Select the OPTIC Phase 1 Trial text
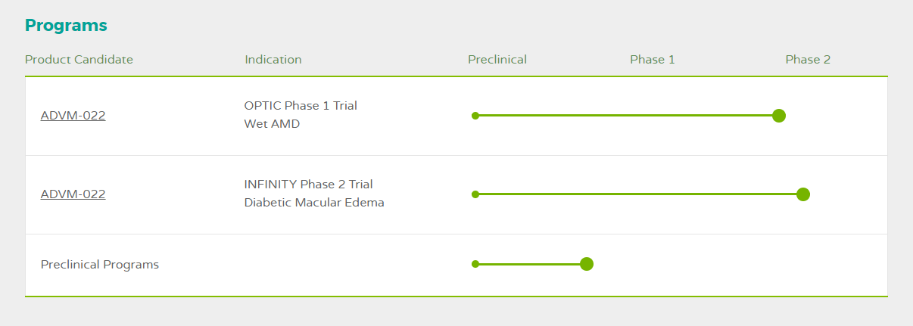 coord(301,105)
